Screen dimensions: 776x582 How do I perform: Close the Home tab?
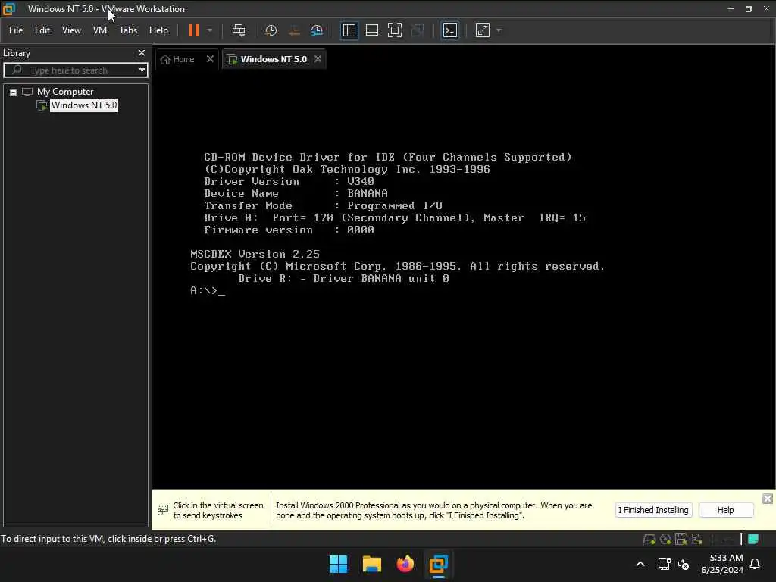click(x=210, y=59)
